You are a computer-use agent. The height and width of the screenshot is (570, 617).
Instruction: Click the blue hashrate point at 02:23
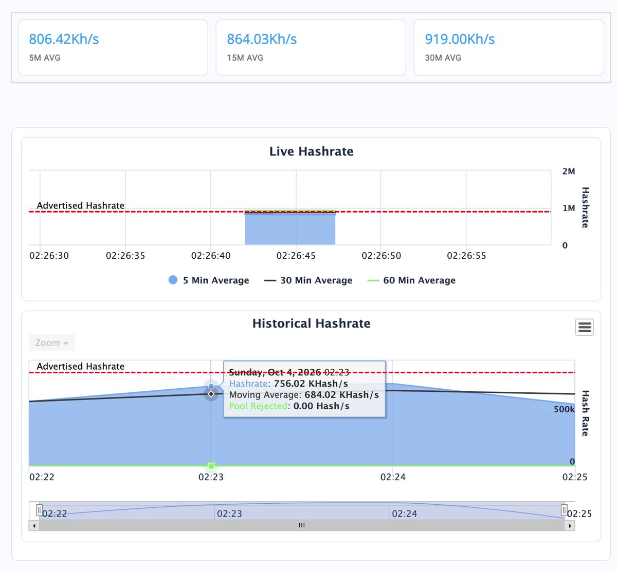point(211,386)
